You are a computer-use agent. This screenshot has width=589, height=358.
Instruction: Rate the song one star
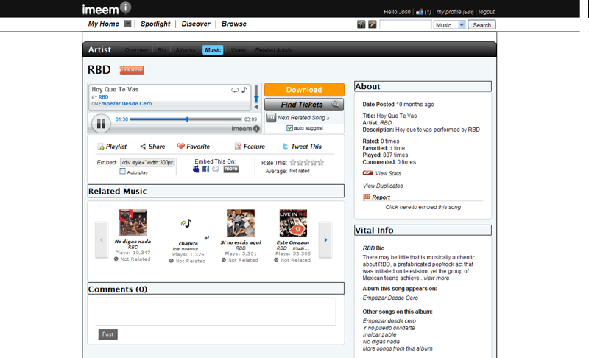pos(293,163)
